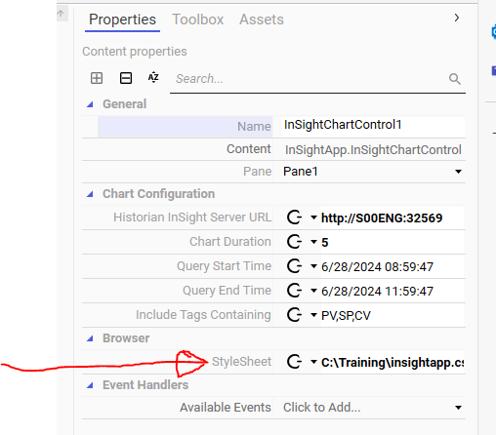Collapse the Browser section
Screen dimensions: 496x435
[90, 338]
